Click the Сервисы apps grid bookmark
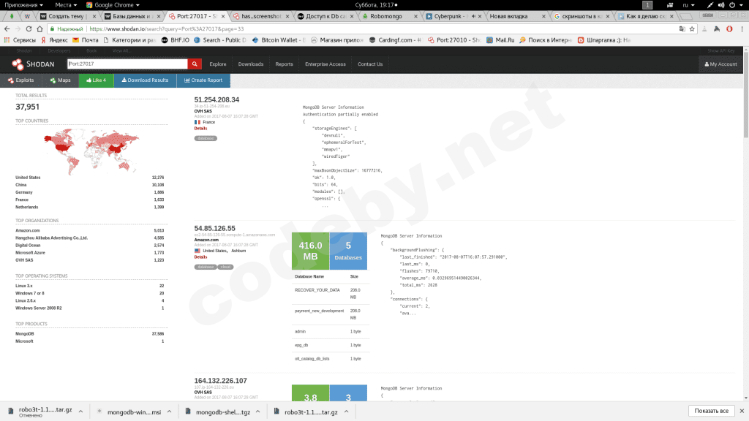The height and width of the screenshot is (421, 749). (x=20, y=40)
